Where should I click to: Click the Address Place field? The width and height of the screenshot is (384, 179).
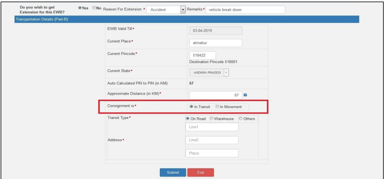[x=212, y=153]
